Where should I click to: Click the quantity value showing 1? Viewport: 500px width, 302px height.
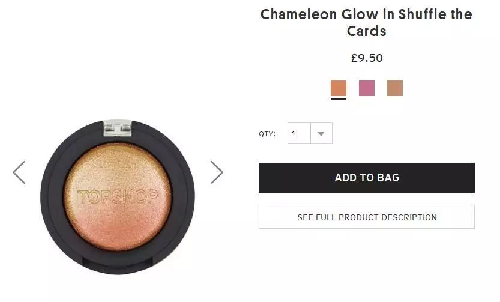pyautogui.click(x=298, y=134)
